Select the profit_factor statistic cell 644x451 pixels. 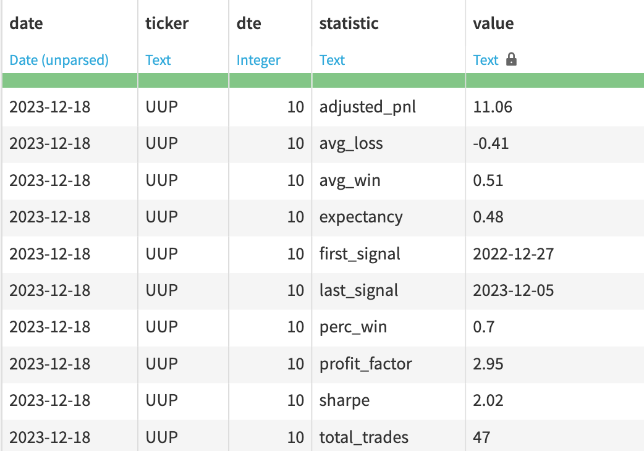365,364
